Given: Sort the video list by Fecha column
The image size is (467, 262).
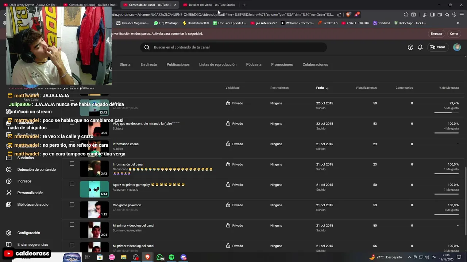Looking at the screenshot, I should [322, 88].
